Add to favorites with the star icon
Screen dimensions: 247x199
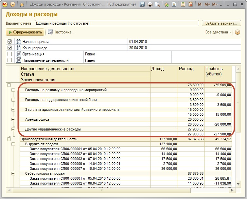point(22,5)
